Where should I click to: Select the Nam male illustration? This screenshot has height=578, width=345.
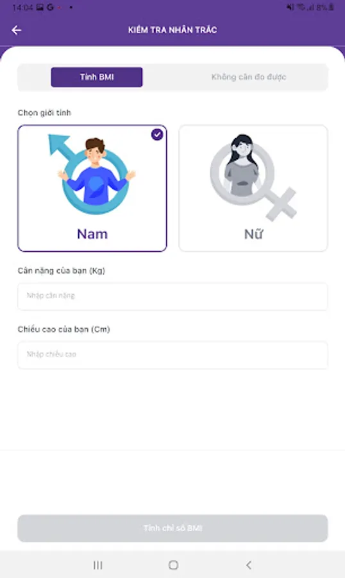96,174
